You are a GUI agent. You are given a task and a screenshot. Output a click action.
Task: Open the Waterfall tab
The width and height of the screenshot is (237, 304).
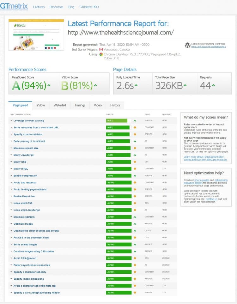click(60, 105)
